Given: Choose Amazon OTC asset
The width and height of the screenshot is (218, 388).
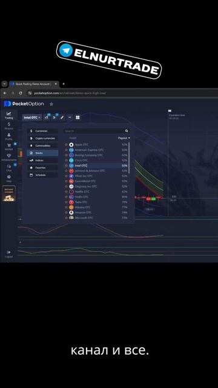Looking at the screenshot, I should pos(97,213).
